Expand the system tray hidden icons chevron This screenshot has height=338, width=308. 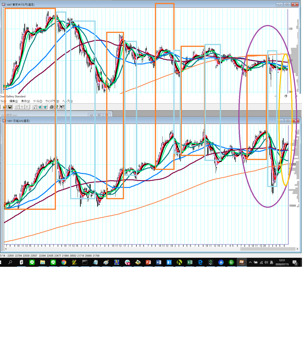point(250,263)
